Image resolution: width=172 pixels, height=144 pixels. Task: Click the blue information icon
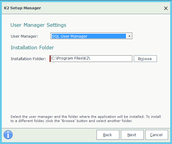pyautogui.click(x=8, y=135)
